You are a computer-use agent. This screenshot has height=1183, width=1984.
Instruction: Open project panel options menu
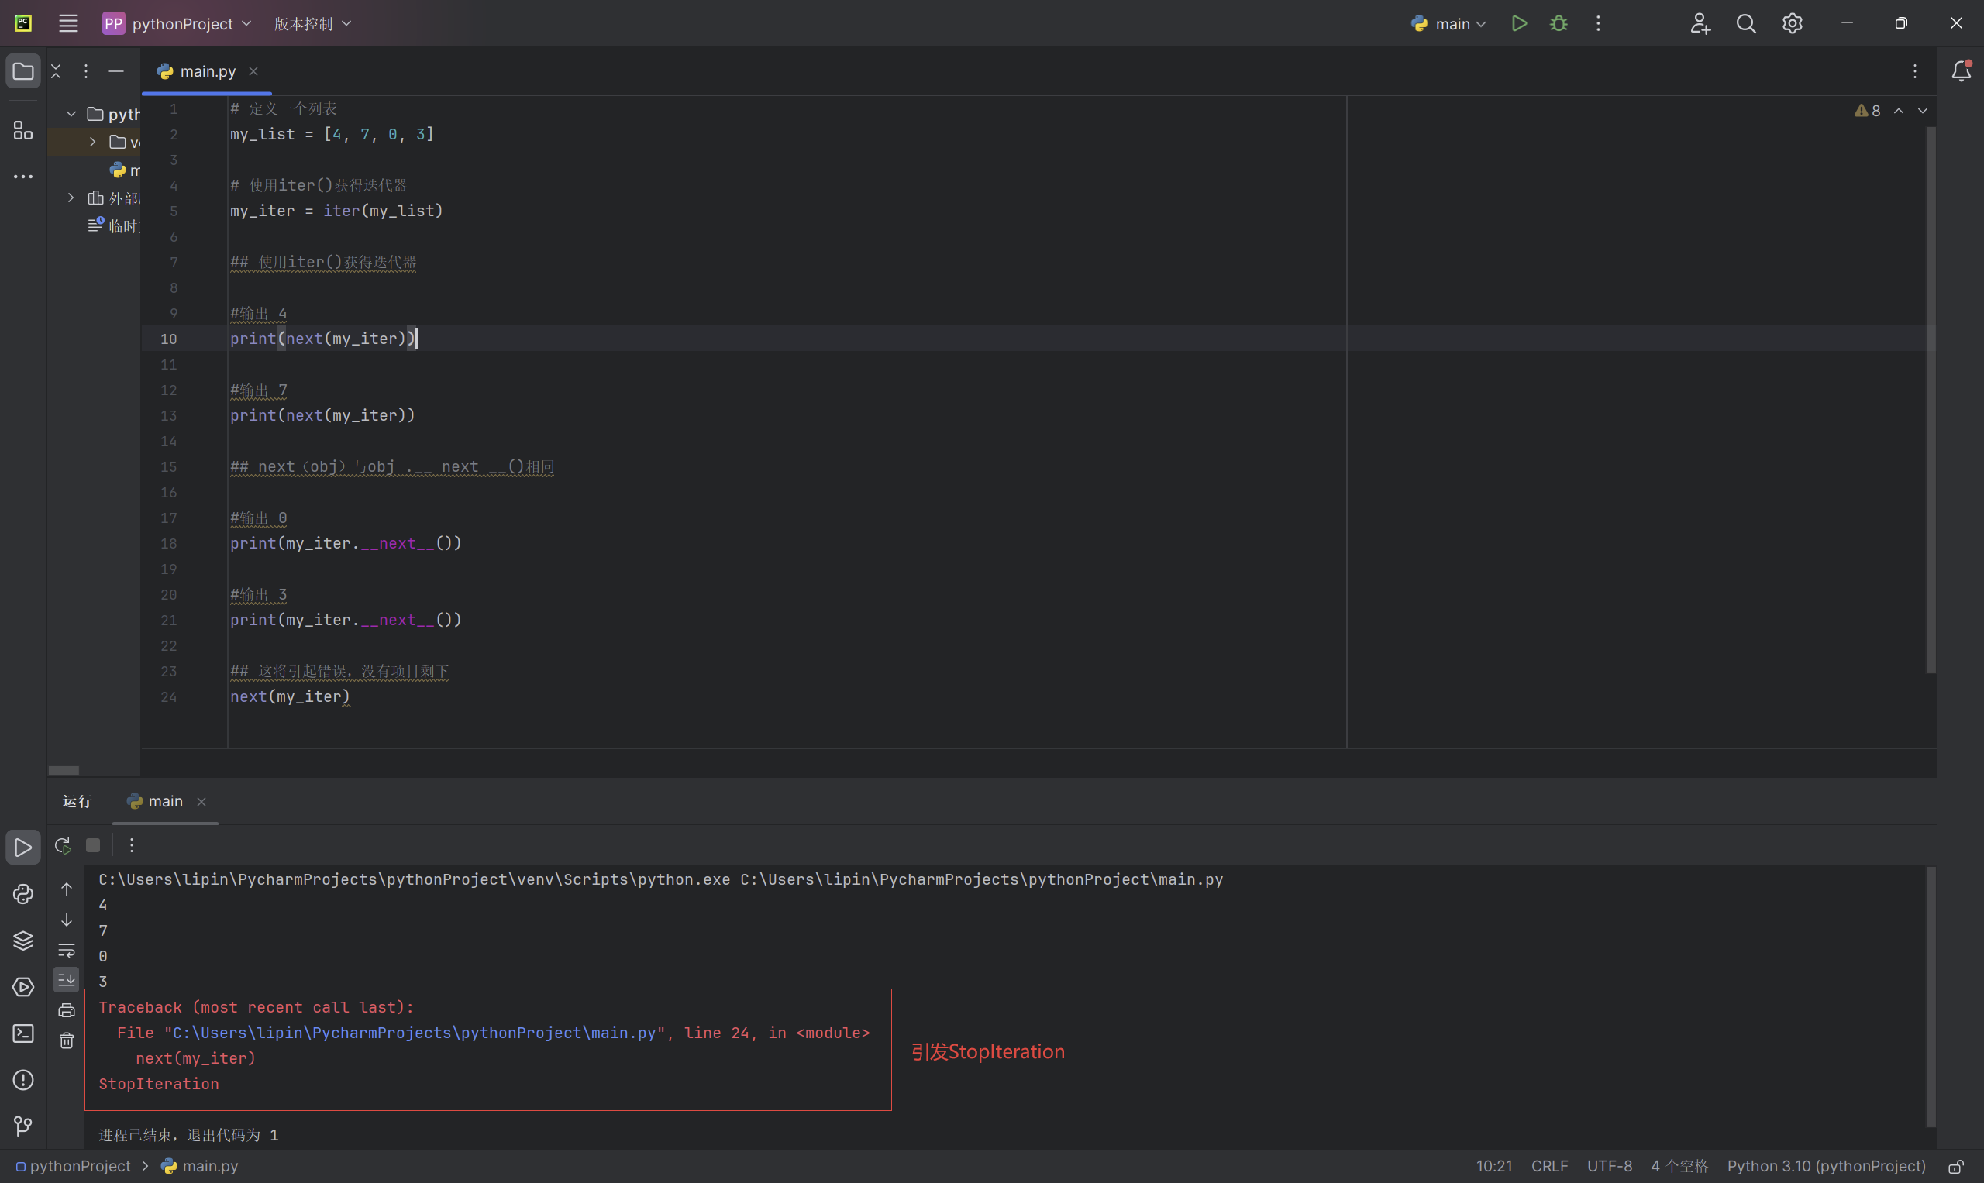click(x=86, y=71)
